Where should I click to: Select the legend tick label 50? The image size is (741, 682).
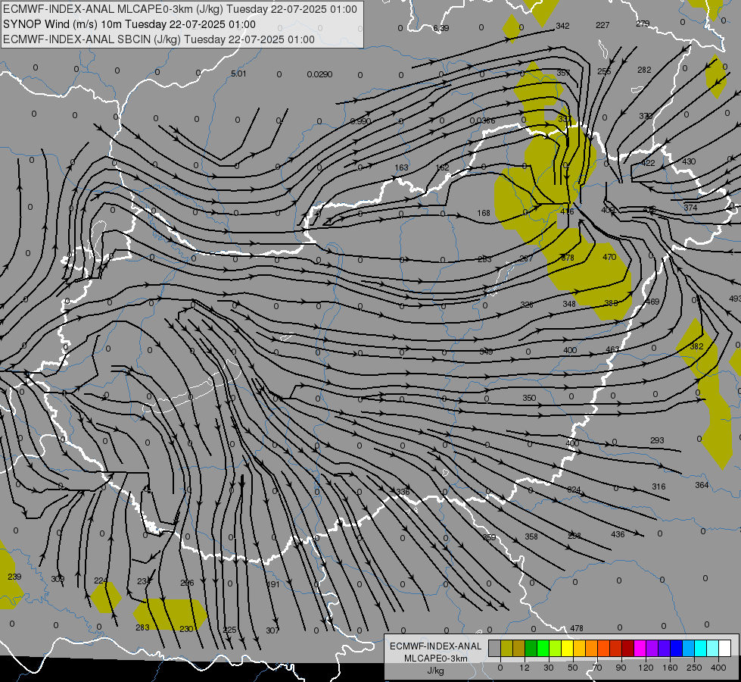(x=573, y=668)
